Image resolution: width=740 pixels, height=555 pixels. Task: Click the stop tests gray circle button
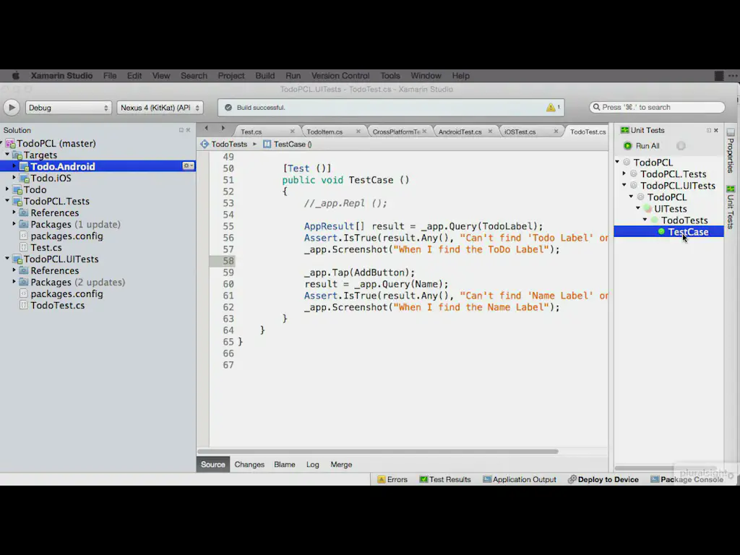point(681,146)
